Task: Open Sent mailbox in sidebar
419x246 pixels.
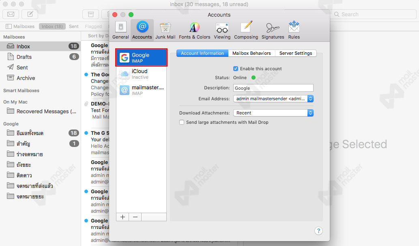Action: click(40, 67)
